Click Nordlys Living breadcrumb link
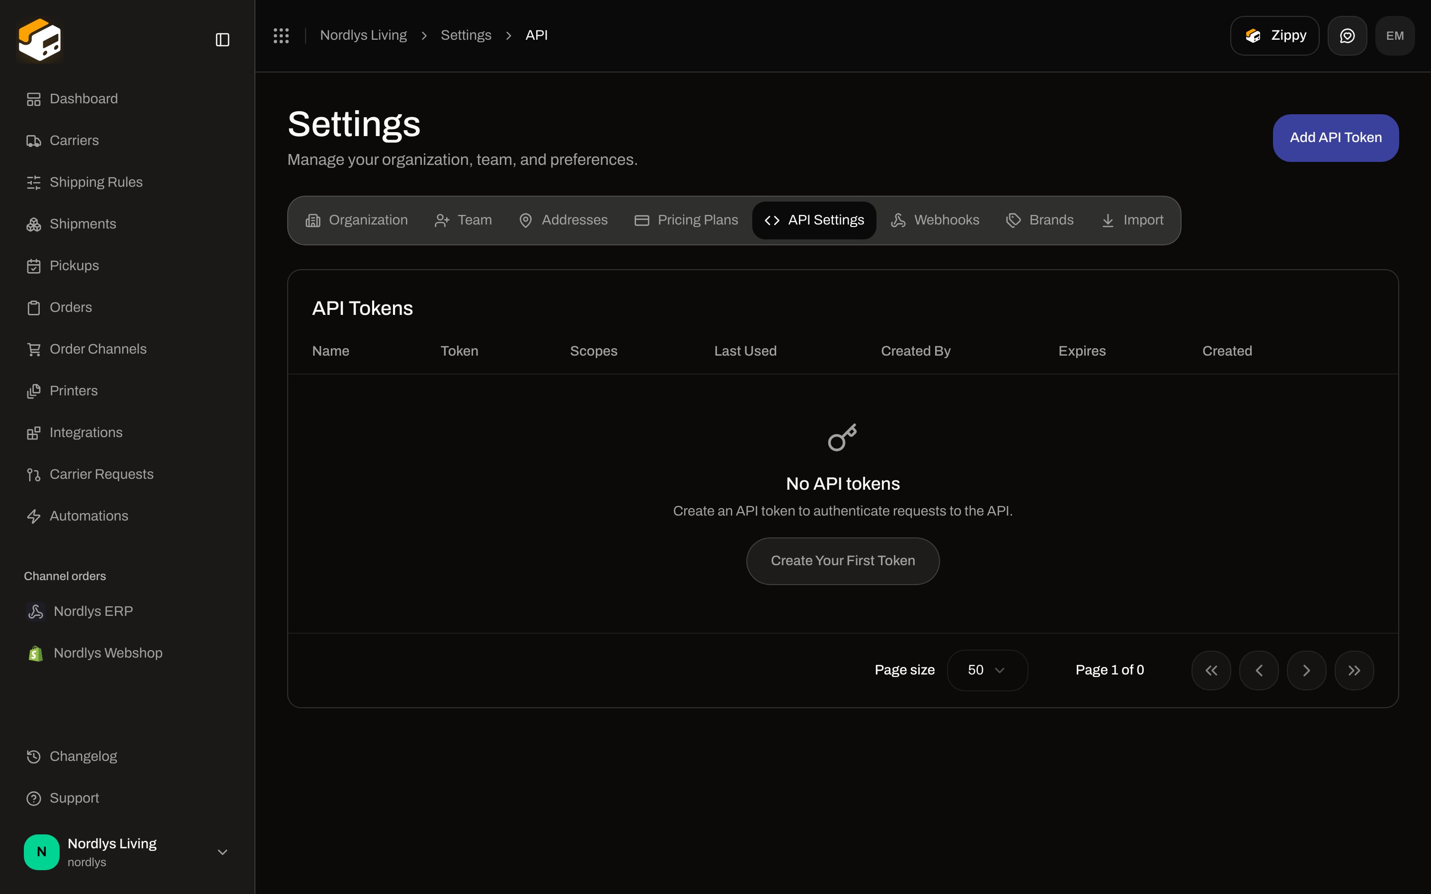The image size is (1431, 894). pyautogui.click(x=363, y=35)
